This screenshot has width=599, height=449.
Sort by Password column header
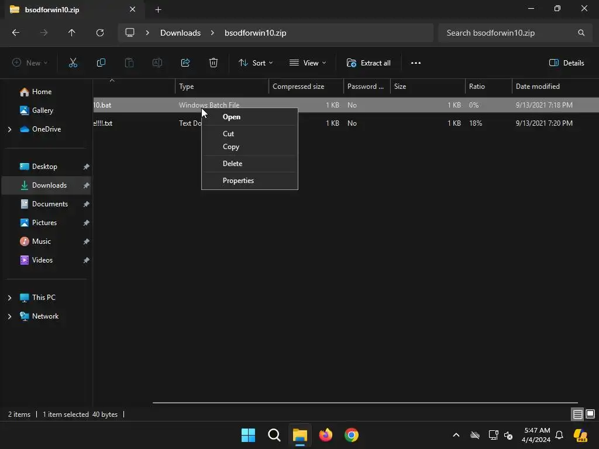pyautogui.click(x=367, y=87)
